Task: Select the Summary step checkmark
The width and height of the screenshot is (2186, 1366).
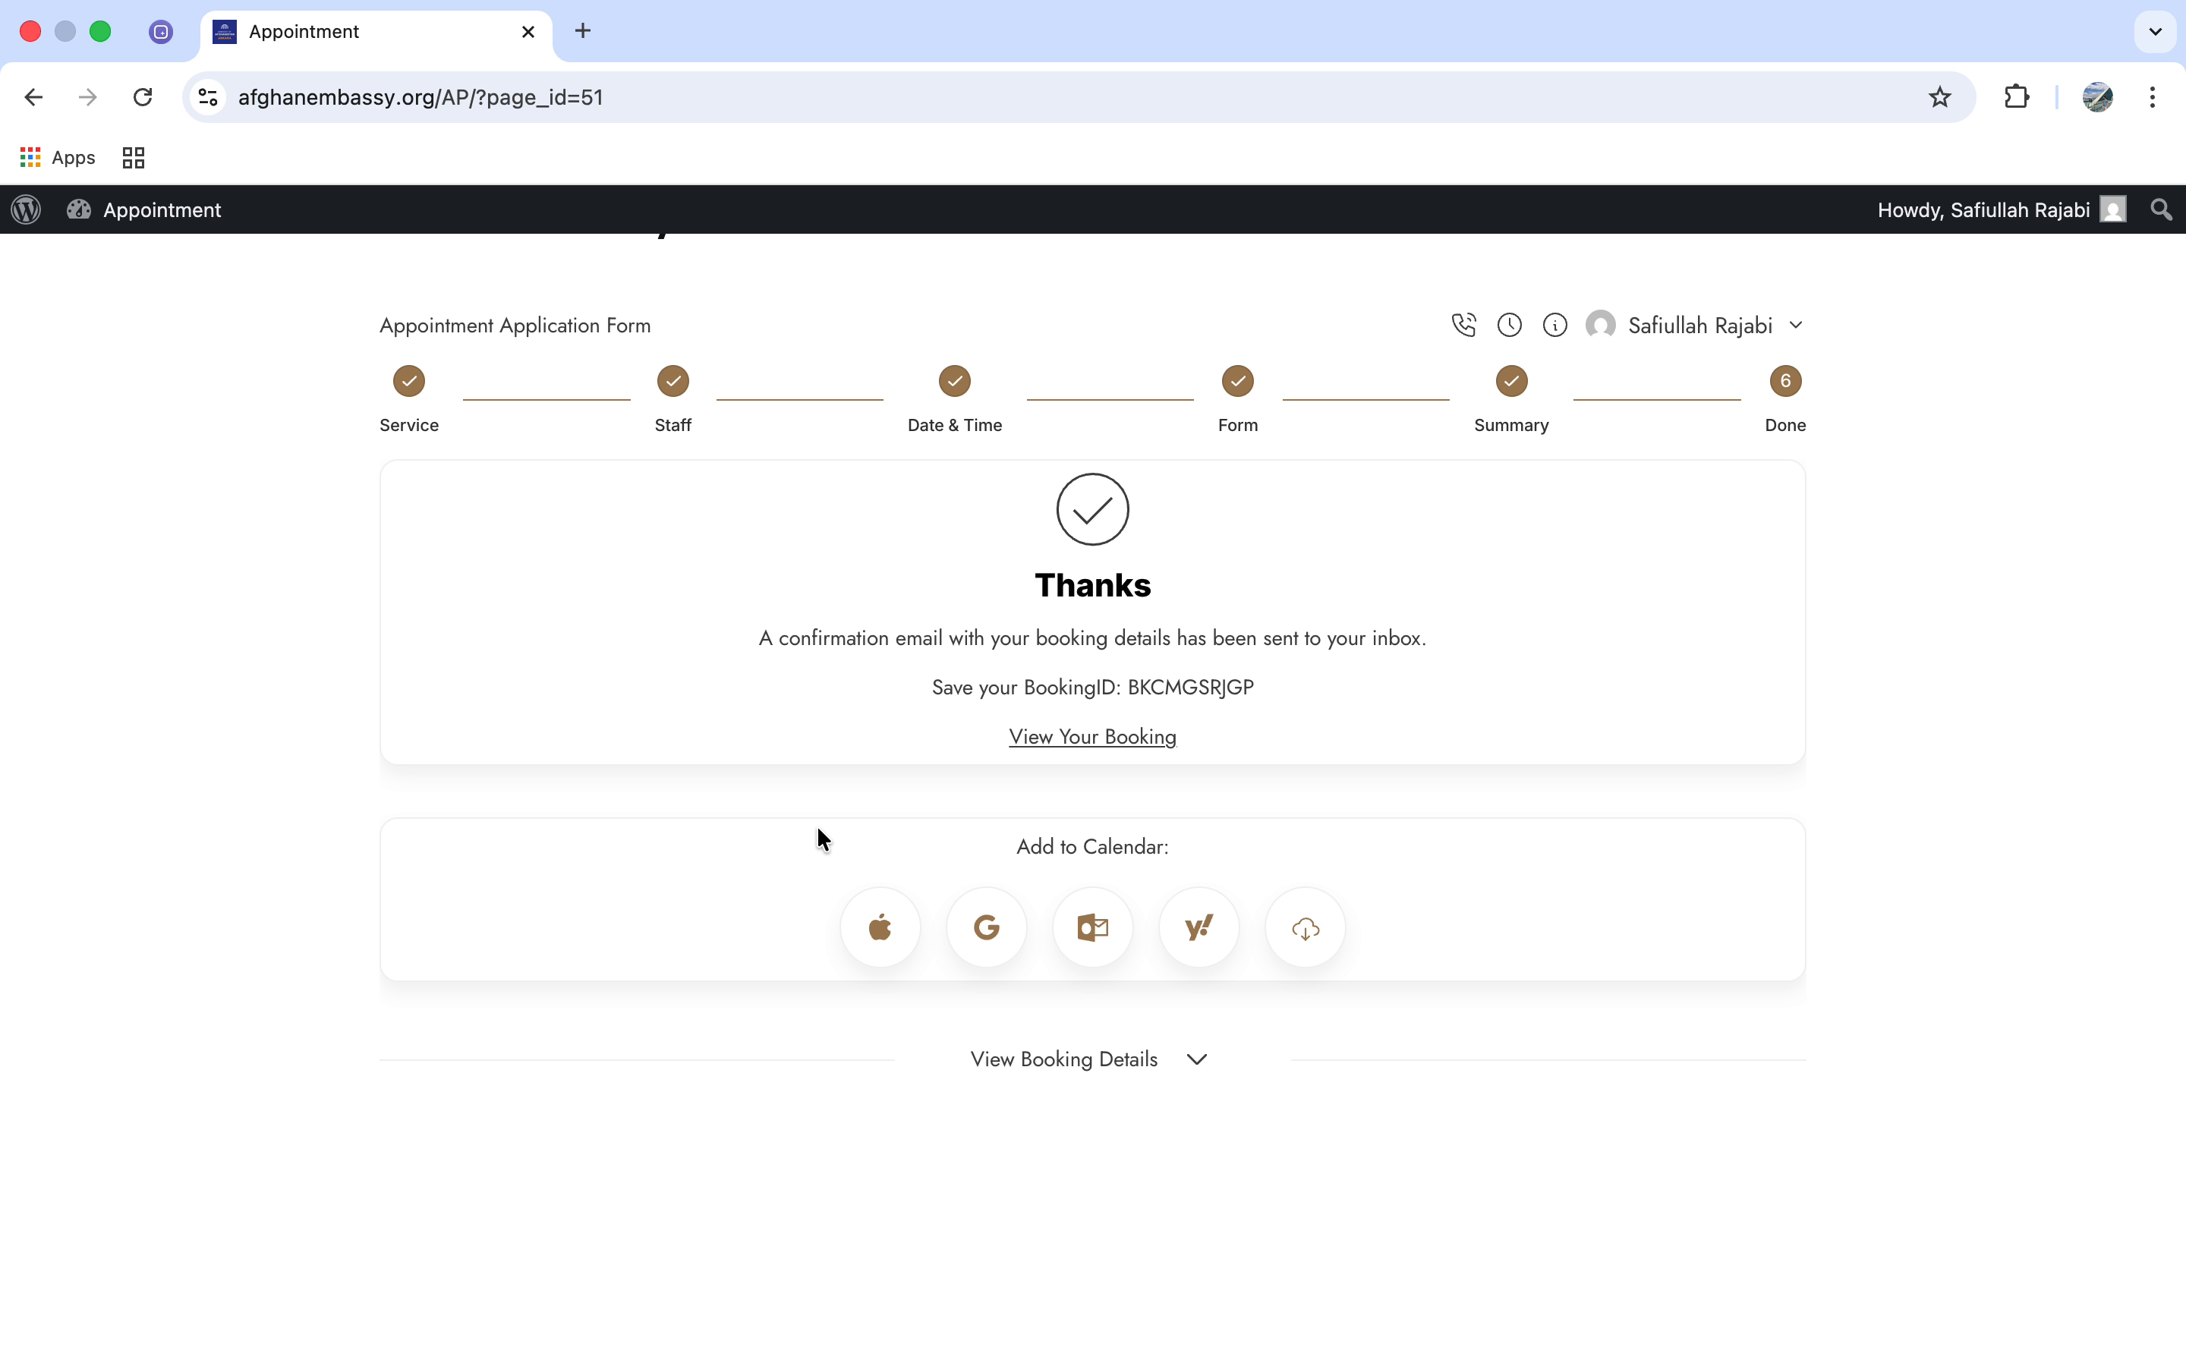Action: point(1511,380)
